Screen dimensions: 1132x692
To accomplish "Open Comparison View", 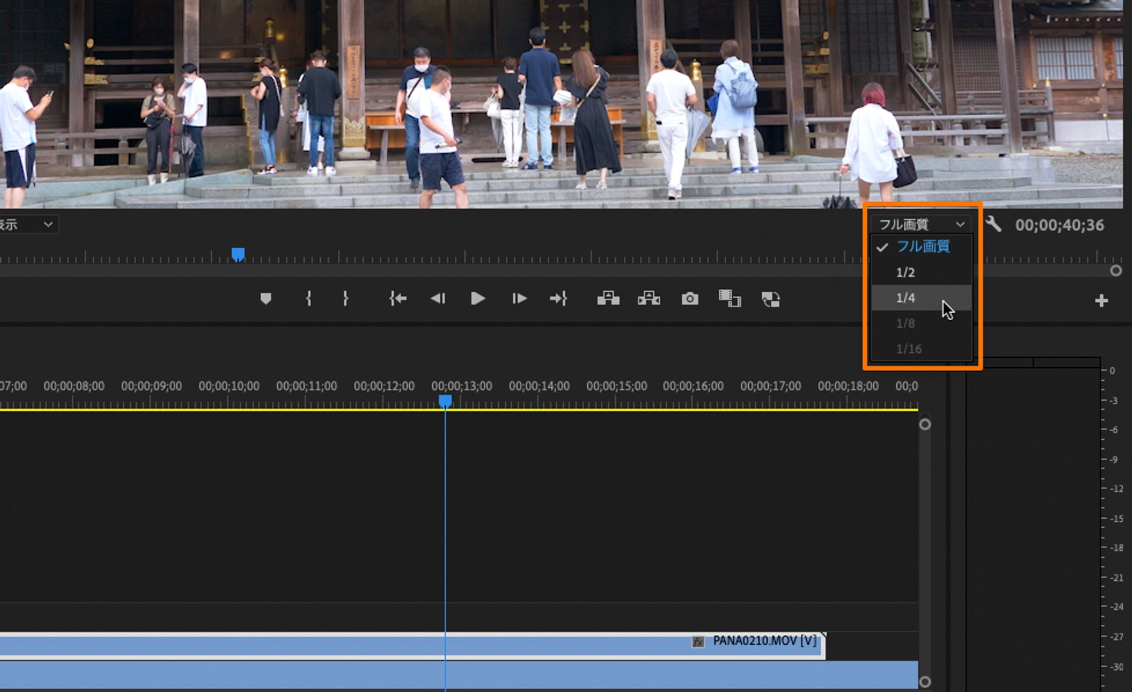I will (730, 299).
